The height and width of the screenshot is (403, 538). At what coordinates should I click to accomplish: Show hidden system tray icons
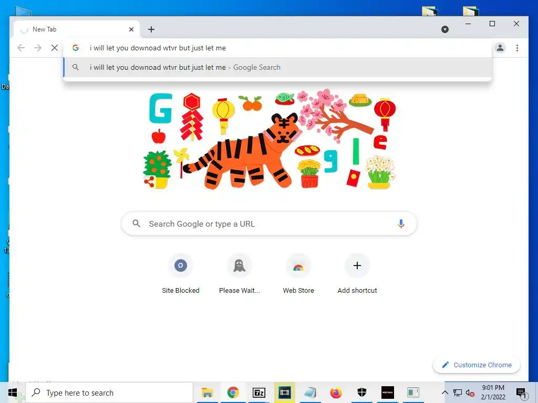pos(444,393)
